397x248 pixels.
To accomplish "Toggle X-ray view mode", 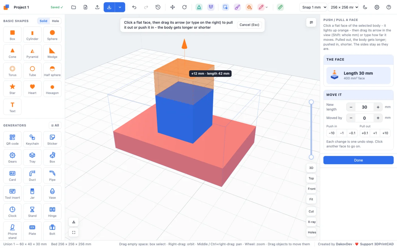I will (x=312, y=222).
